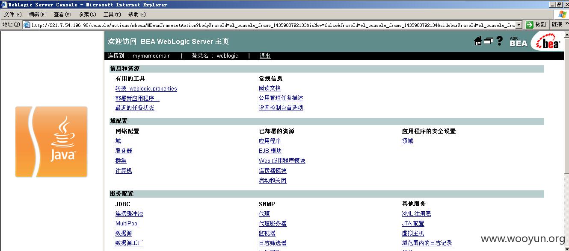This screenshot has height=251, width=569.
Task: Open the 日志筛选器 link
Action: tap(273, 243)
